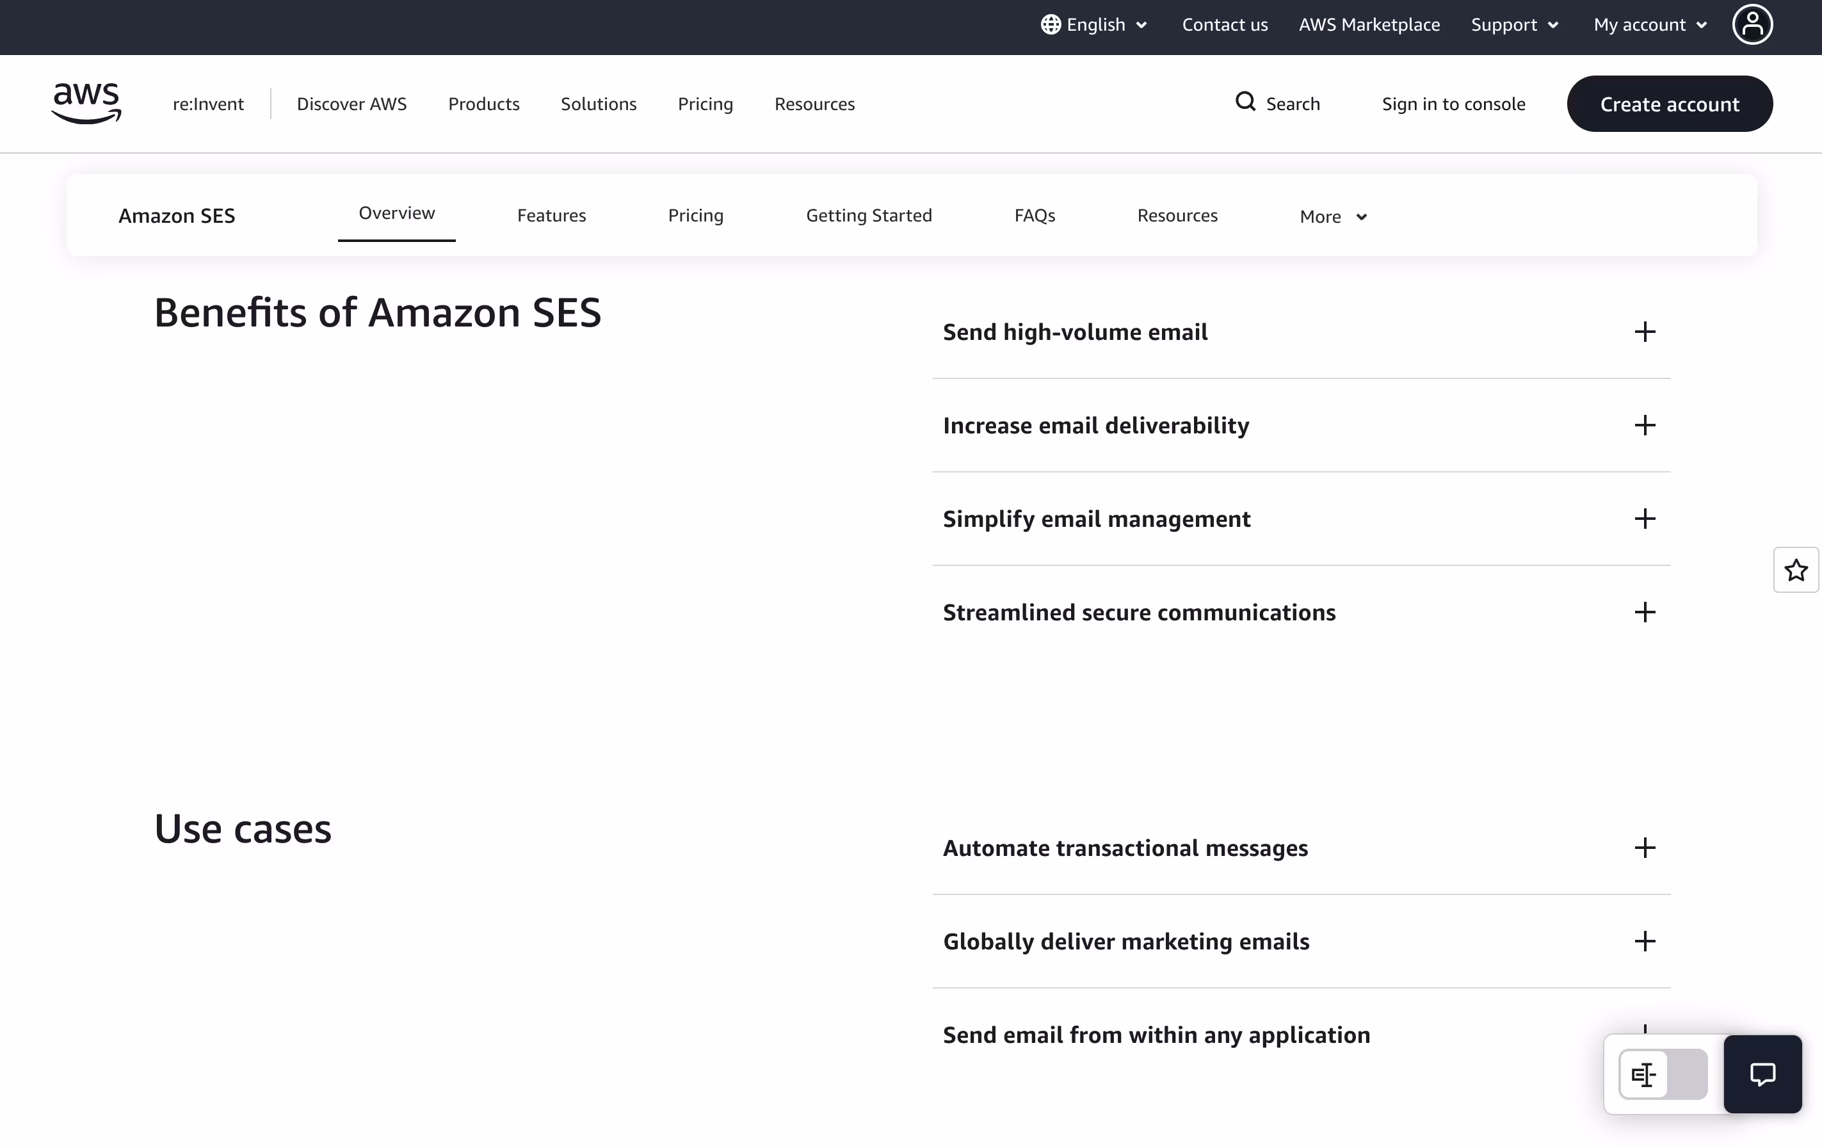The height and width of the screenshot is (1146, 1822).
Task: Select the FAQs tab
Action: (x=1035, y=216)
